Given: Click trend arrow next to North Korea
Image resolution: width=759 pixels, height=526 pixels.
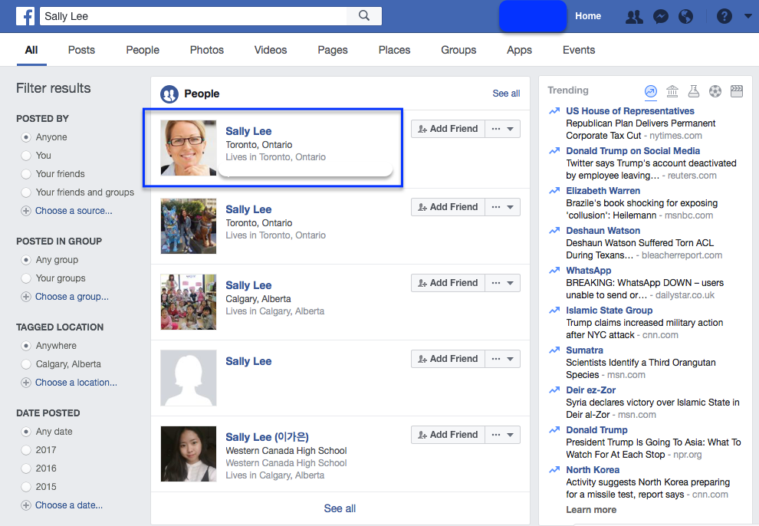Looking at the screenshot, I should (x=554, y=470).
